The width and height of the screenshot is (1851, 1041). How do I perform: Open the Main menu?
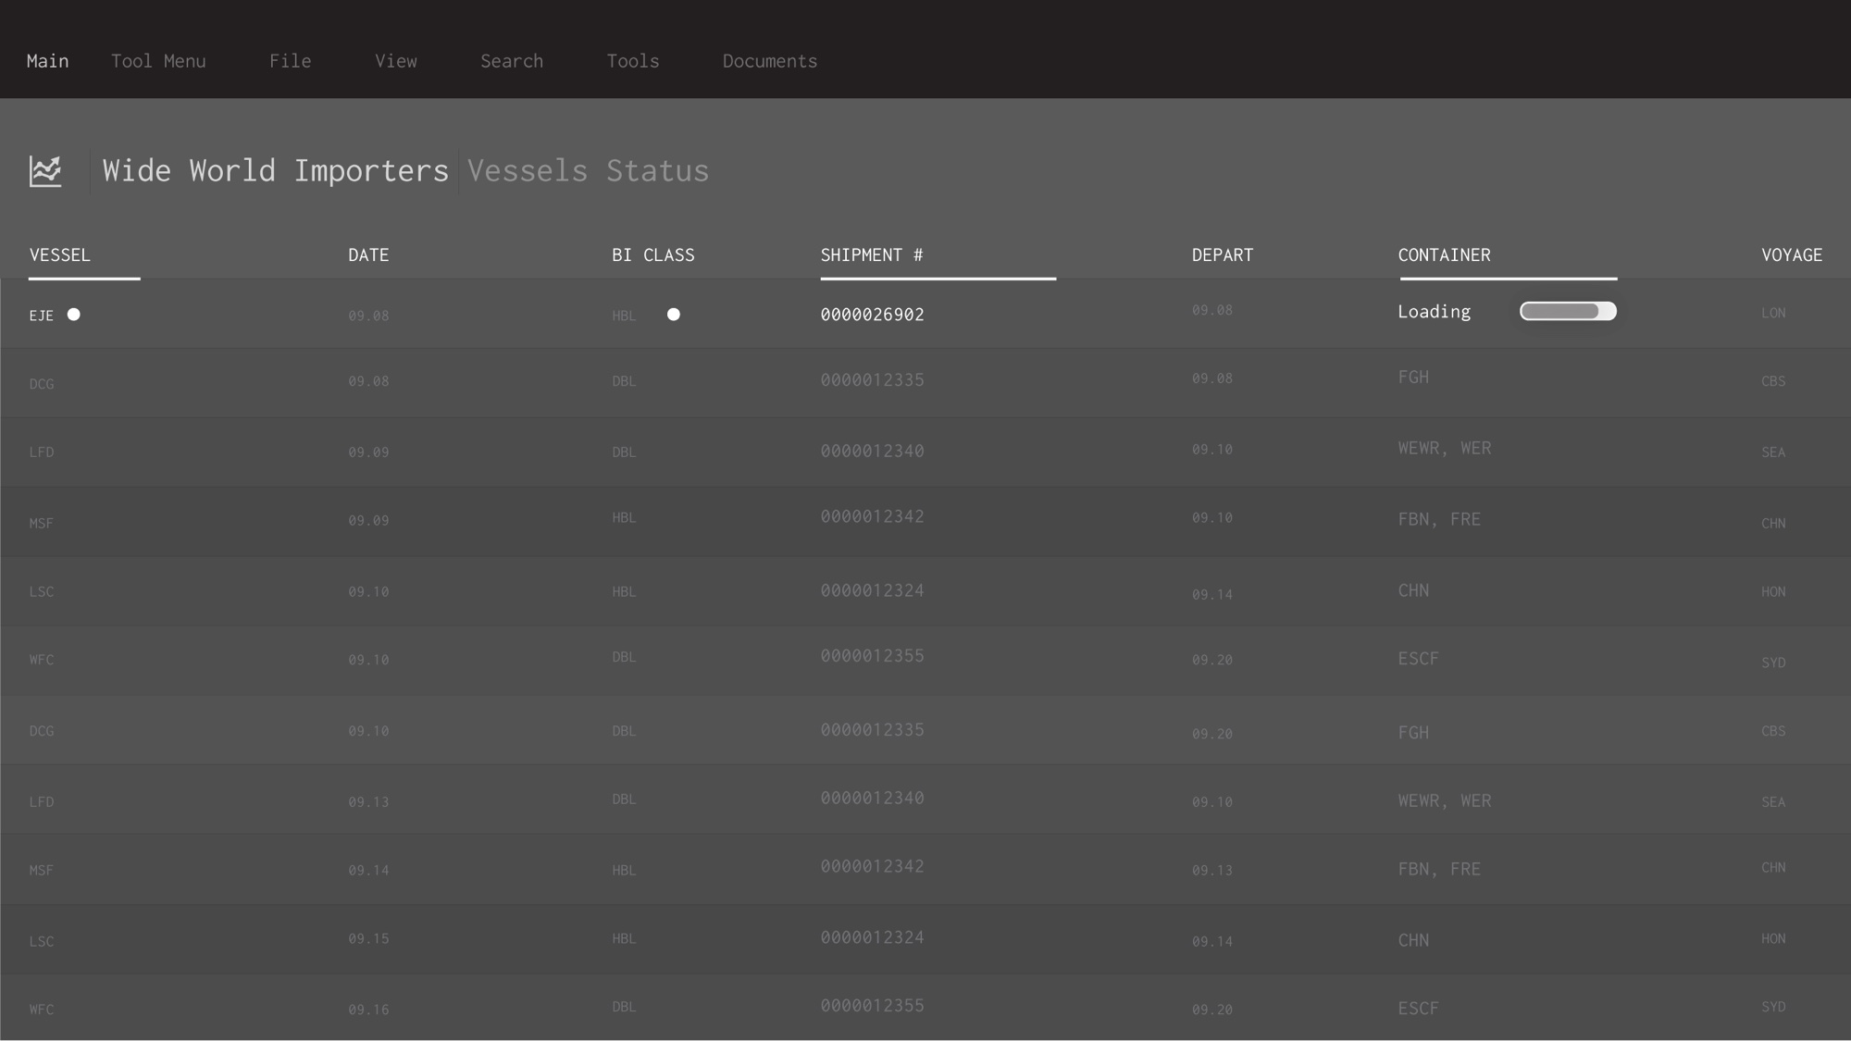(x=48, y=61)
